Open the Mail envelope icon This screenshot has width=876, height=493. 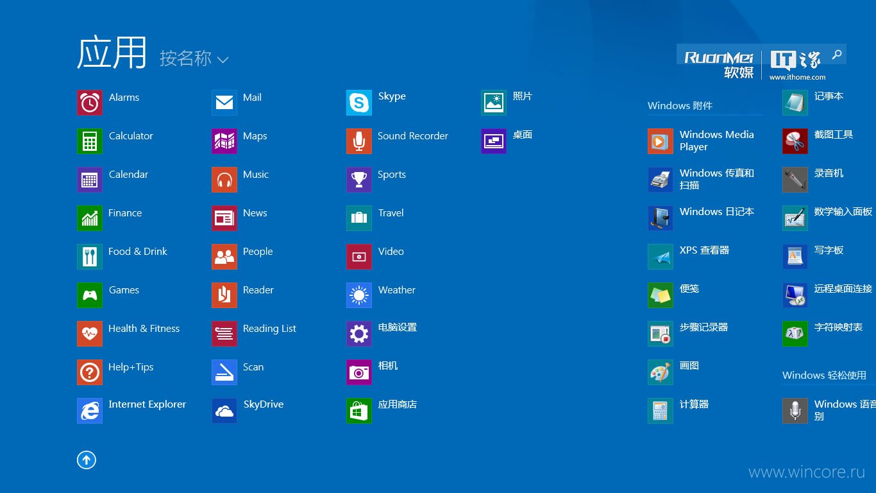224,103
